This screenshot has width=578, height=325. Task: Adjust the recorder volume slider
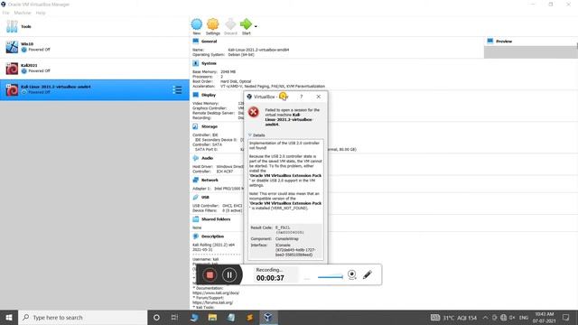click(331, 277)
